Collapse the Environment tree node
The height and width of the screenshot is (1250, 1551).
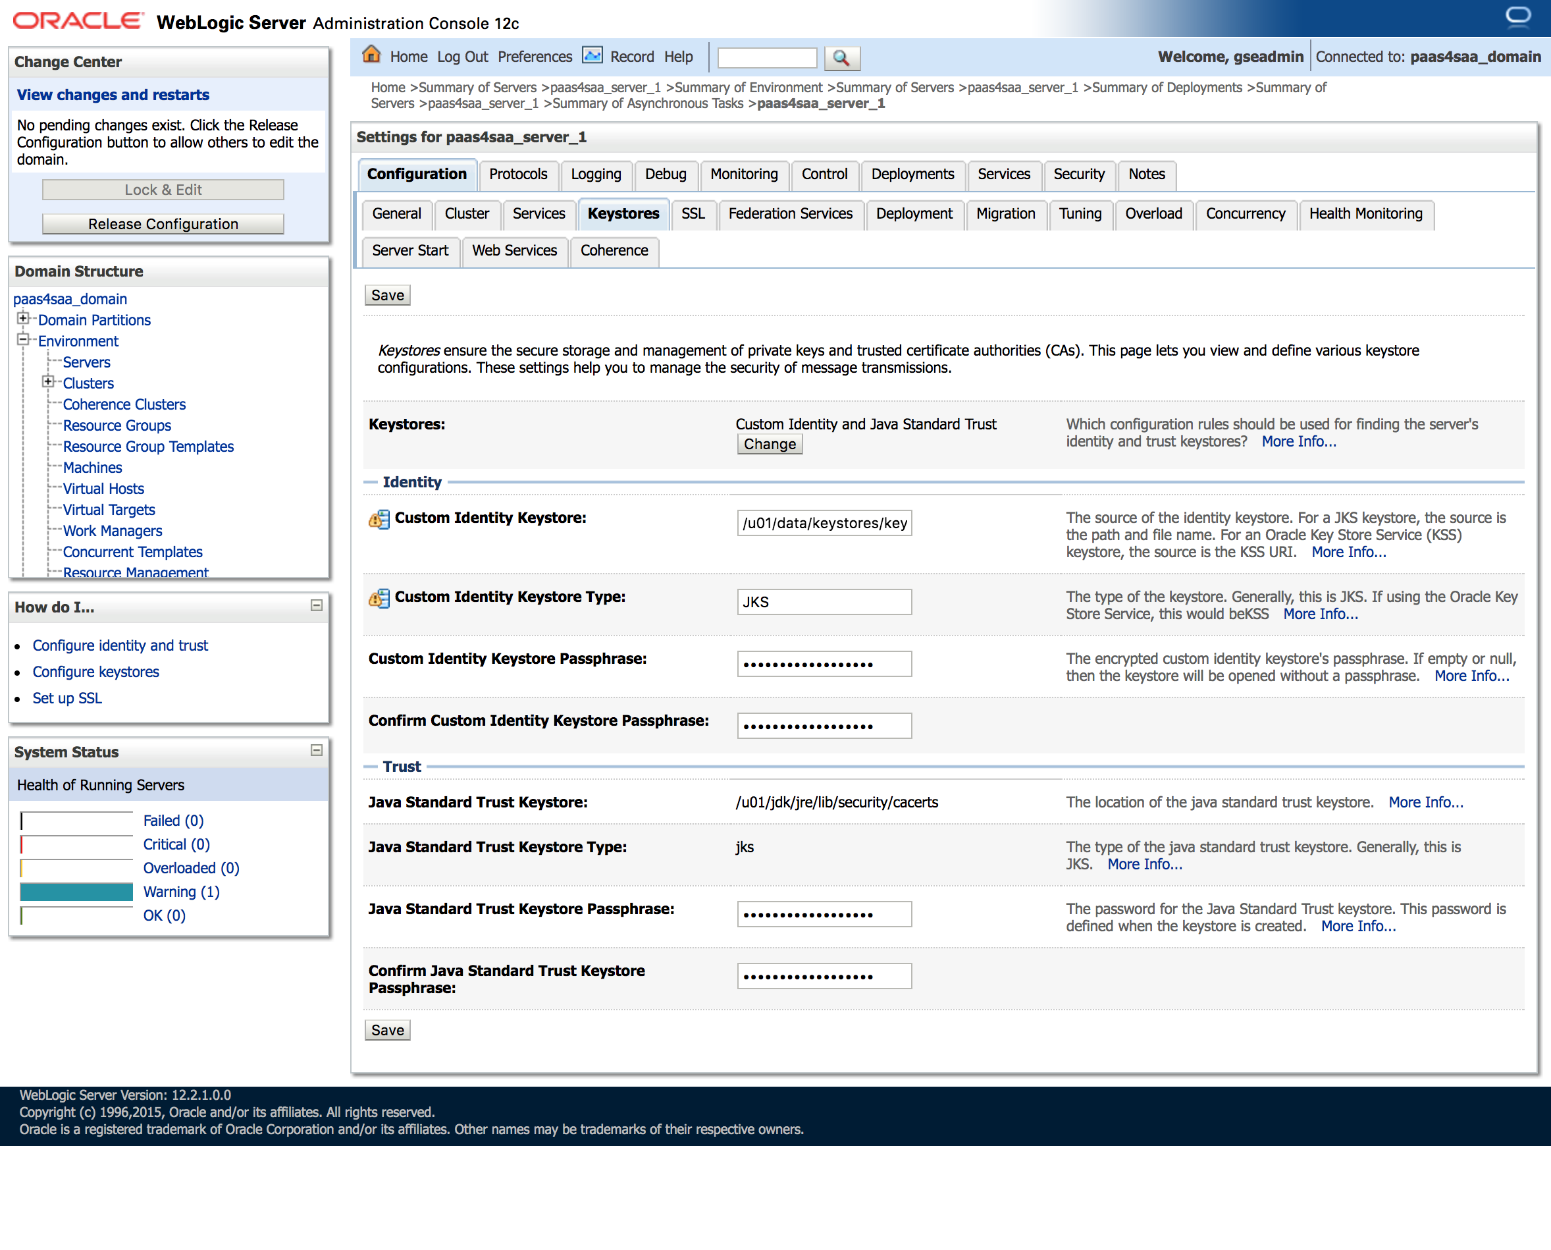click(23, 339)
